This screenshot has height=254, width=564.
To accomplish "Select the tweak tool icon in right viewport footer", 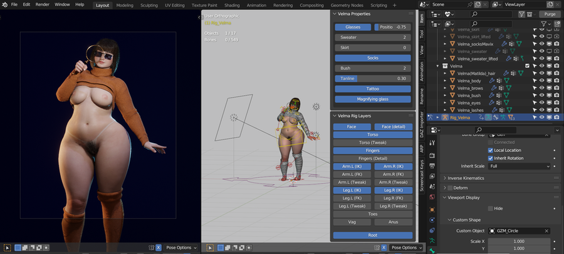I will click(x=210, y=248).
